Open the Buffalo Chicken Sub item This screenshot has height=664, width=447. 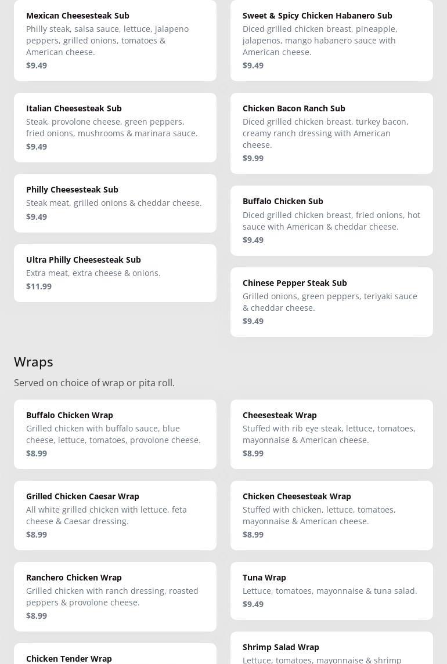(331, 220)
